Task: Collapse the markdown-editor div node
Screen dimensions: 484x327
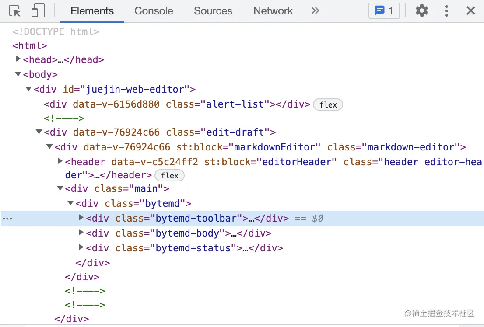Action: (x=49, y=146)
